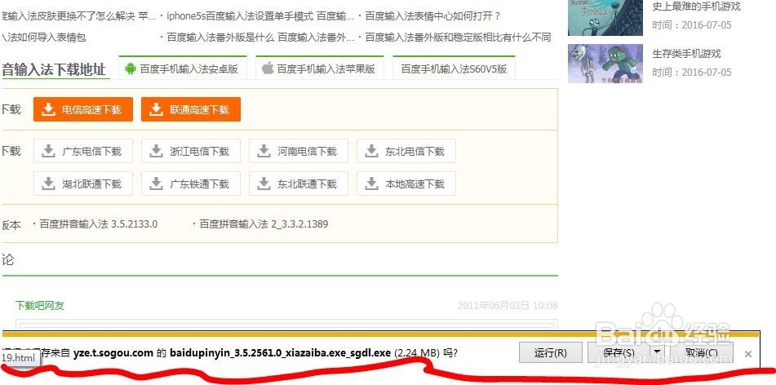Open the 百度手机输入法S60V5版 tab
The height and width of the screenshot is (385, 776).
[454, 68]
